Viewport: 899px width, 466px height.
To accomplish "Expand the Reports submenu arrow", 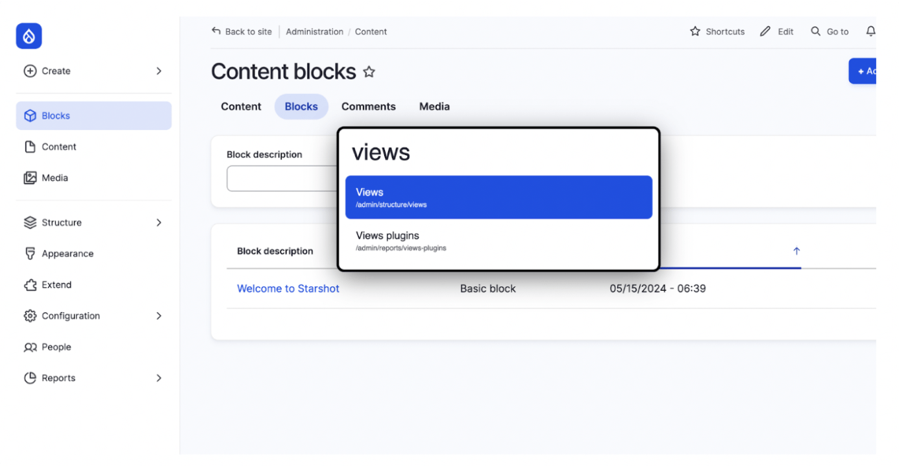I will click(159, 378).
